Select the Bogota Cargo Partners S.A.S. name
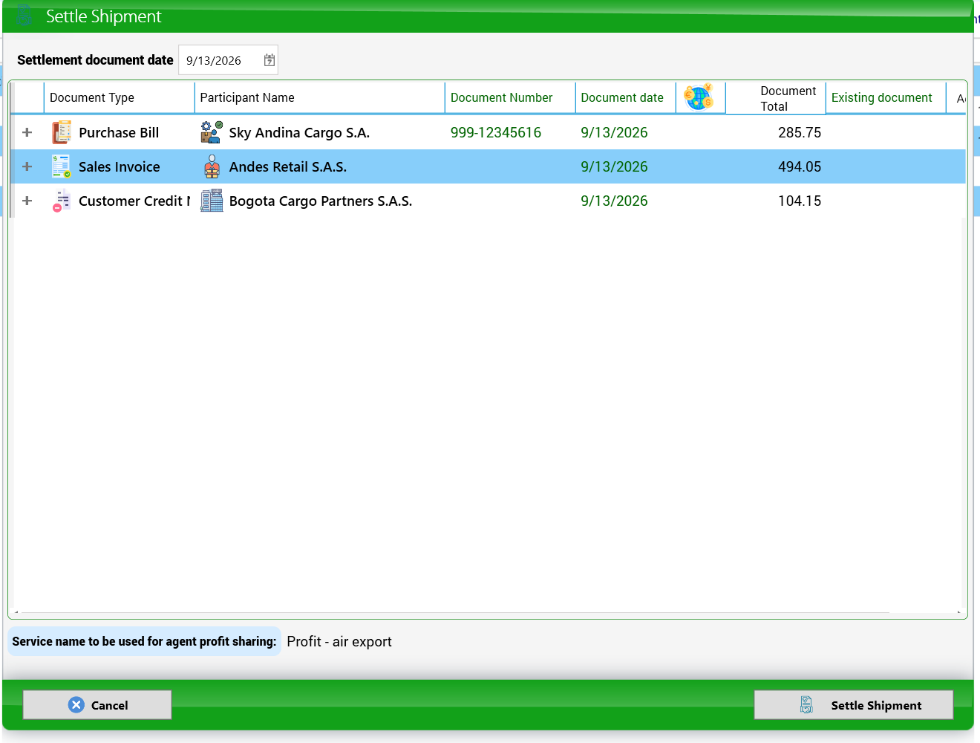Image resolution: width=980 pixels, height=743 pixels. [321, 201]
